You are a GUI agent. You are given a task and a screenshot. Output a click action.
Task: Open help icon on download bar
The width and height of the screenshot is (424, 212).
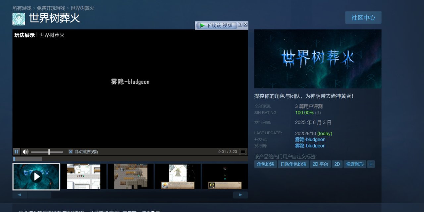[240, 24]
